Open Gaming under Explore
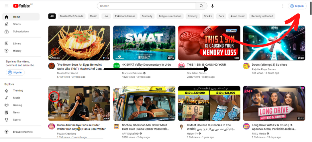The height and width of the screenshot is (142, 312). pos(21,105)
